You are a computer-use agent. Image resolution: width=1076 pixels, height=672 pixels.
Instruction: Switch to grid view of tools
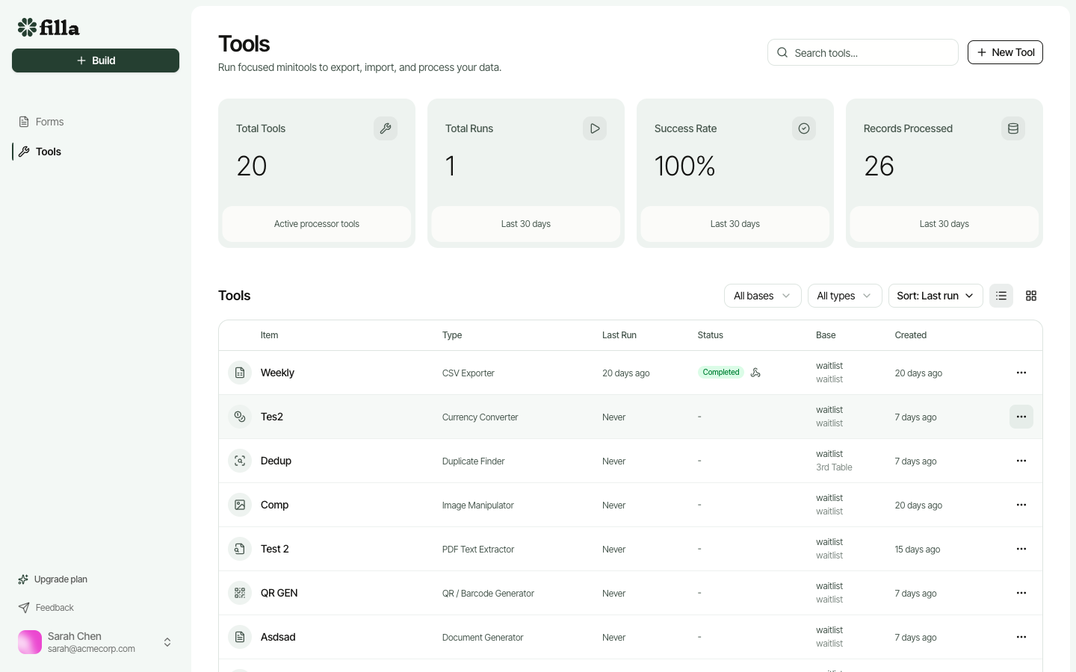(x=1031, y=296)
